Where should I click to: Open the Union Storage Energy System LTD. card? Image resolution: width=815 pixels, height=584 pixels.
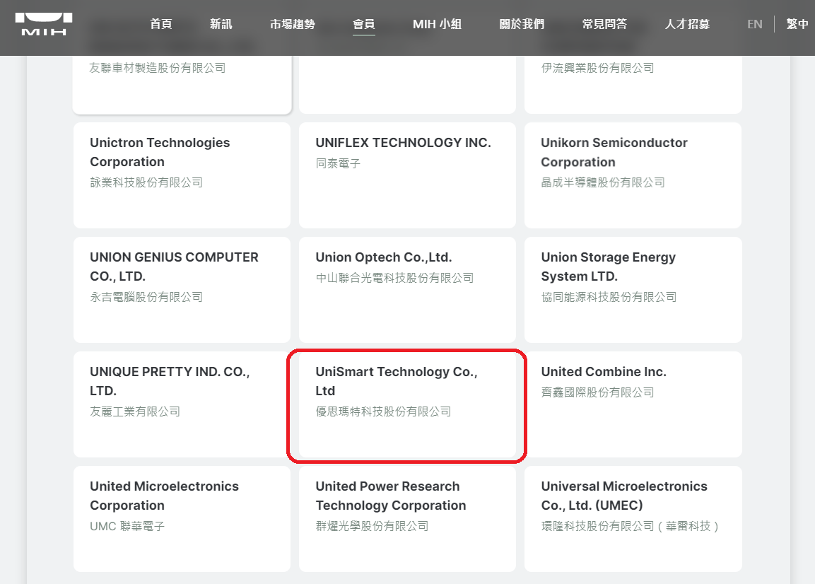tap(633, 290)
